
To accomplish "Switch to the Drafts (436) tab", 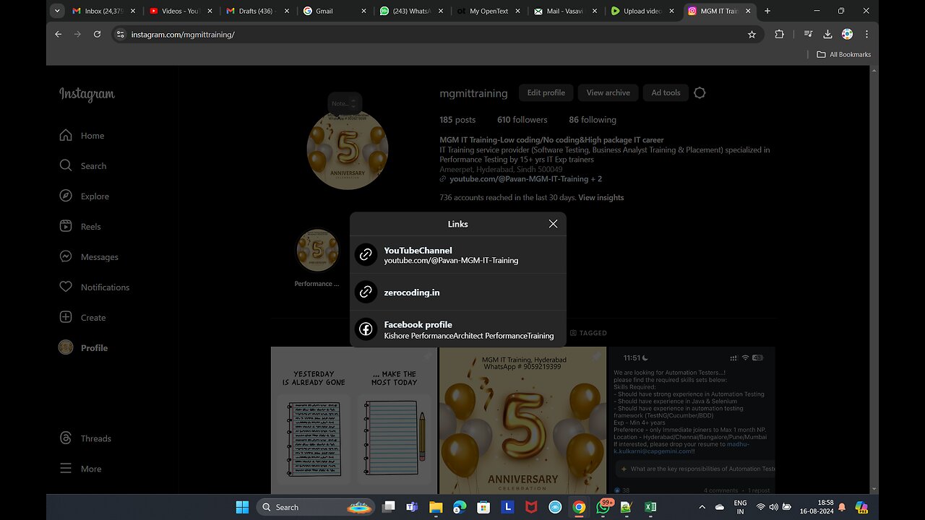I will coord(257,11).
